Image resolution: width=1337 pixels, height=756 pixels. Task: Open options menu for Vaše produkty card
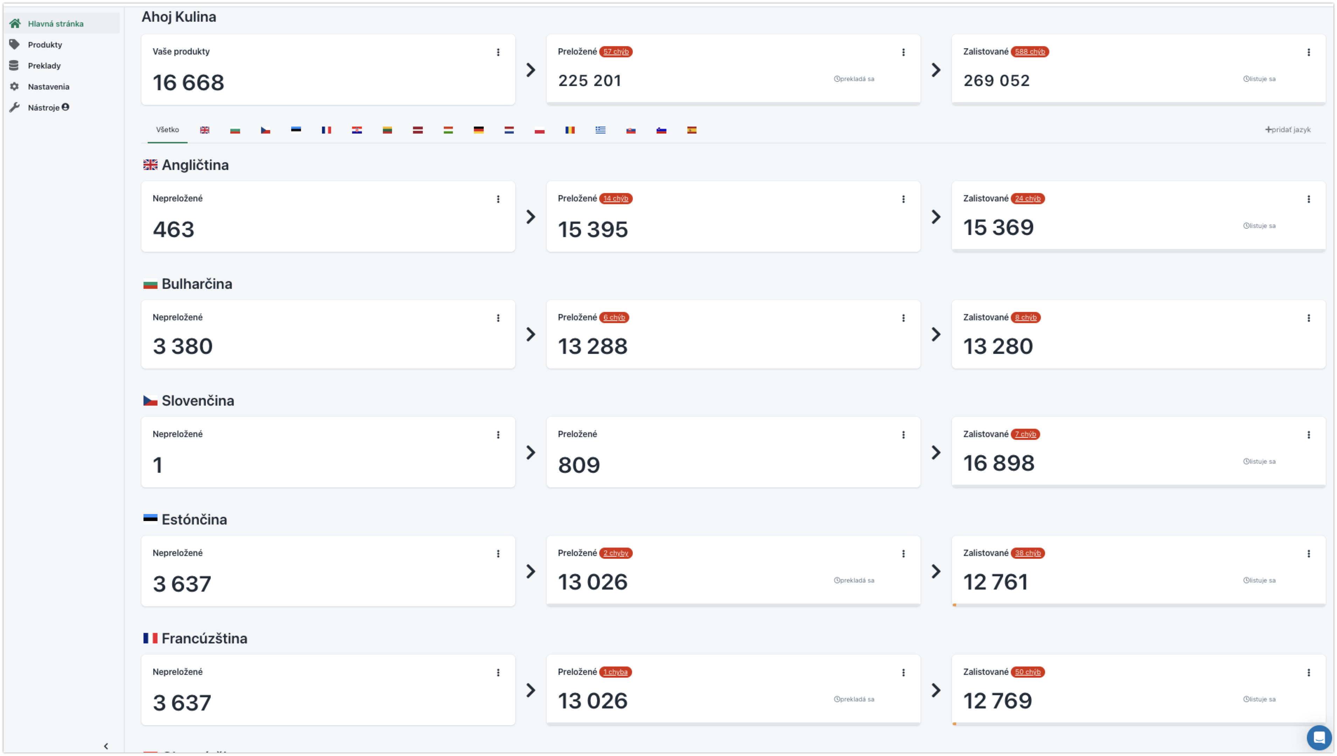point(498,52)
